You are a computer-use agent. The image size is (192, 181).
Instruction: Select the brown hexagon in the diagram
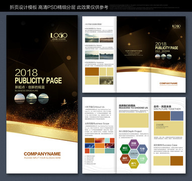click(125, 159)
